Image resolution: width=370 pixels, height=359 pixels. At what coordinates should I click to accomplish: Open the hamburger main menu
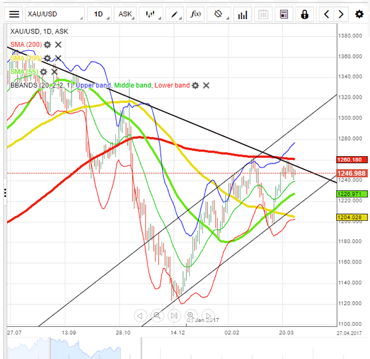coord(14,14)
